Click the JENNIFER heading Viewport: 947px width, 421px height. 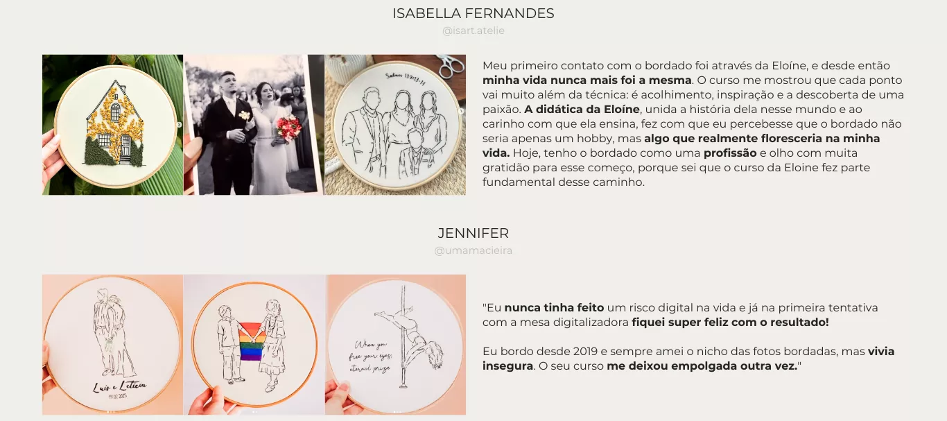point(473,233)
